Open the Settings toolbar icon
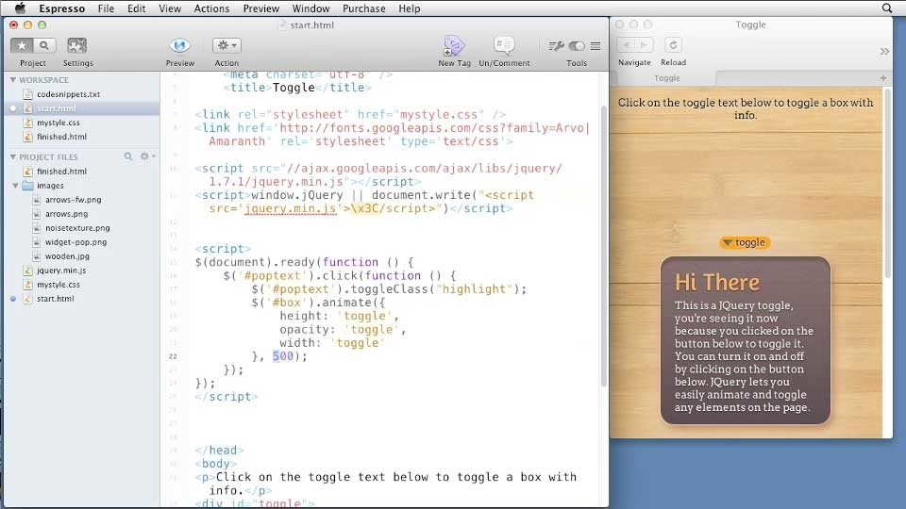This screenshot has height=509, width=906. pos(76,45)
